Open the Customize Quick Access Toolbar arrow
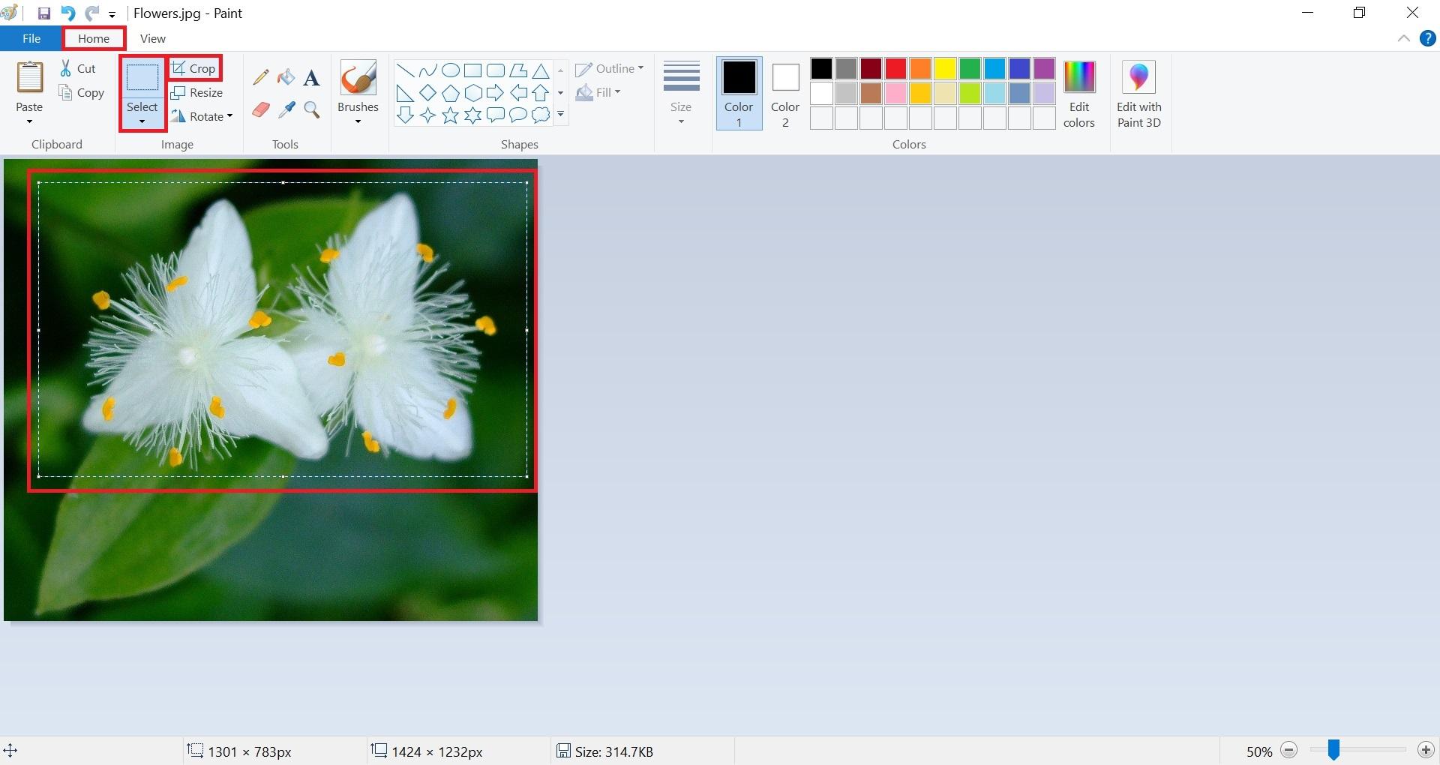 112,14
